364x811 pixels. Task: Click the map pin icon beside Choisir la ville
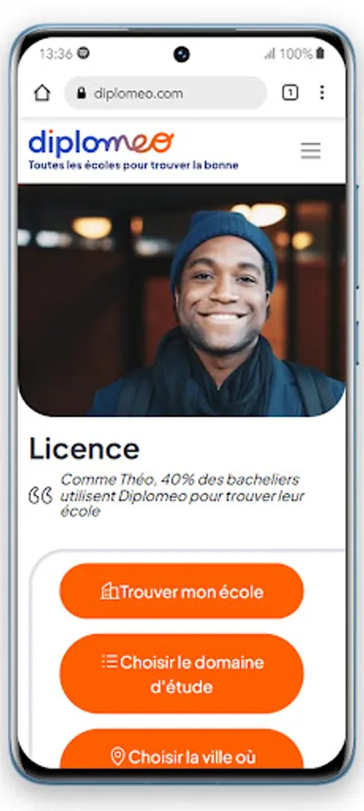[118, 757]
